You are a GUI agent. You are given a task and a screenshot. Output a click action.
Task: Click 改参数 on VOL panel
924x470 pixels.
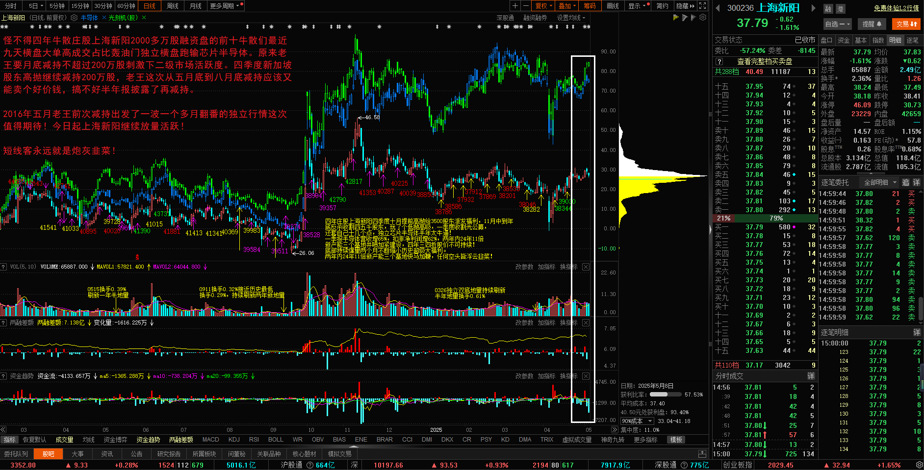524,267
